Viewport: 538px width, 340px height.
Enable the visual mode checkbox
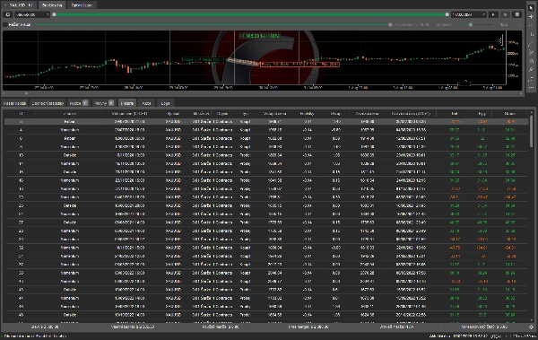click(5, 25)
